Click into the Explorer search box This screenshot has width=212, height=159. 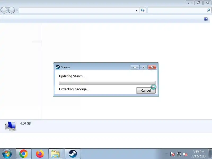click(177, 10)
